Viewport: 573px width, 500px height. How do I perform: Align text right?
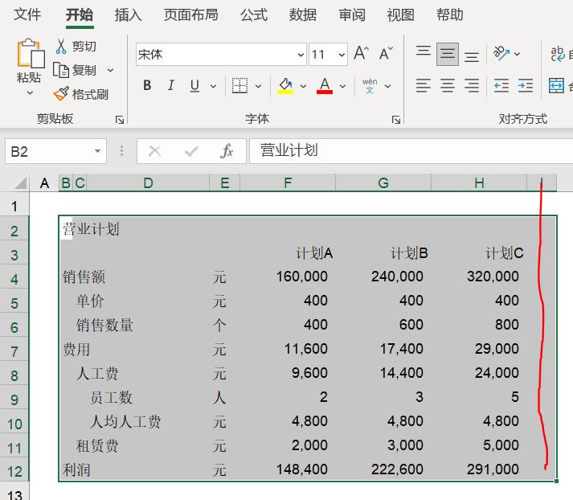click(x=472, y=86)
